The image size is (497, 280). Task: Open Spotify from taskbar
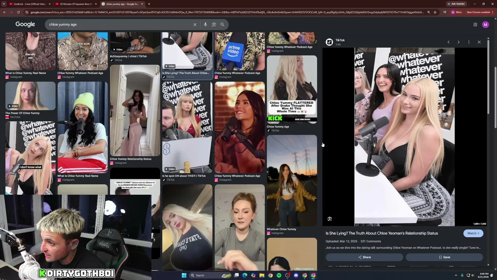(279, 275)
